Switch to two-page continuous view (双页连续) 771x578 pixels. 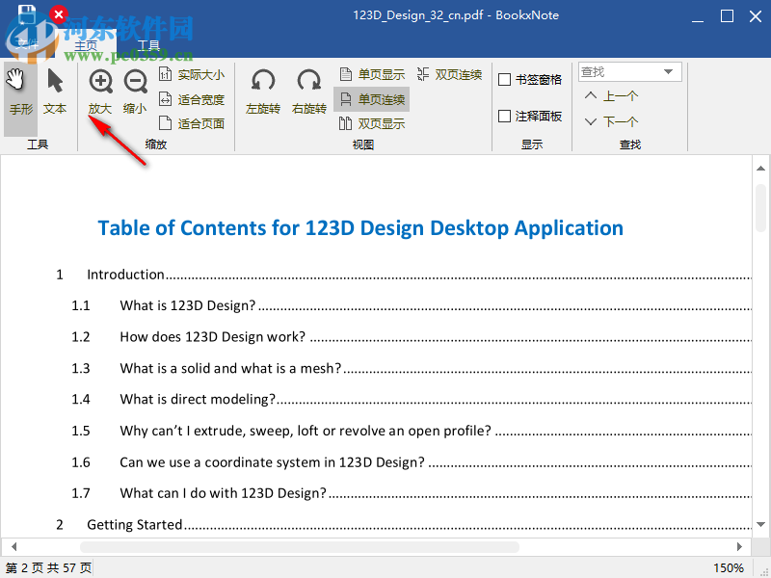(x=449, y=74)
